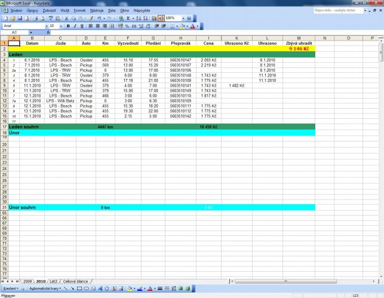Apply the Percent style icon

[x=127, y=26]
